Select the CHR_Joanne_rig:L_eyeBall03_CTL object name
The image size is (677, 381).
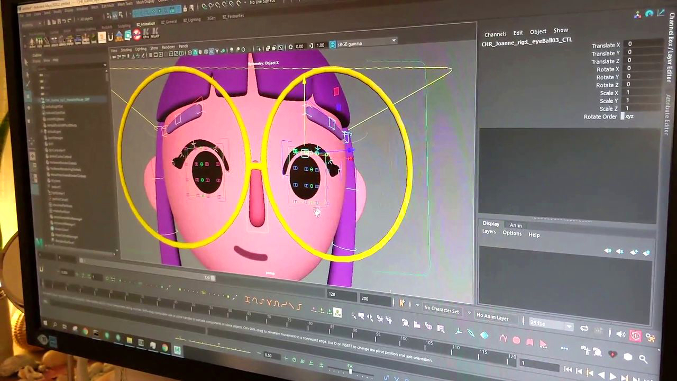[527, 41]
